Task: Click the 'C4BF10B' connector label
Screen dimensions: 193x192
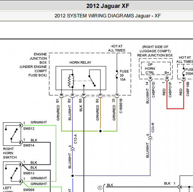Action: (188, 89)
